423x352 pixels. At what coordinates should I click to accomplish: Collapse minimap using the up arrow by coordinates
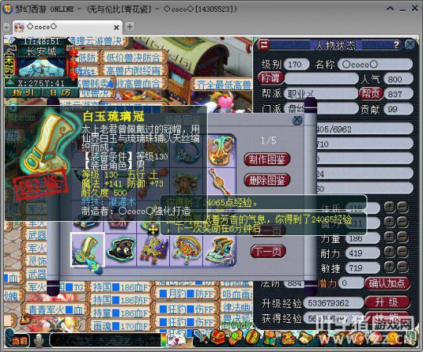(x=9, y=82)
